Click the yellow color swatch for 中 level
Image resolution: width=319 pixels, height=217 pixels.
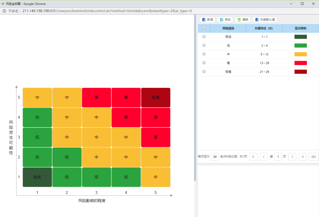pos(300,54)
